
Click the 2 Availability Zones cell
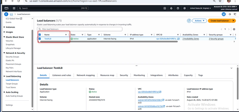click(x=191, y=39)
